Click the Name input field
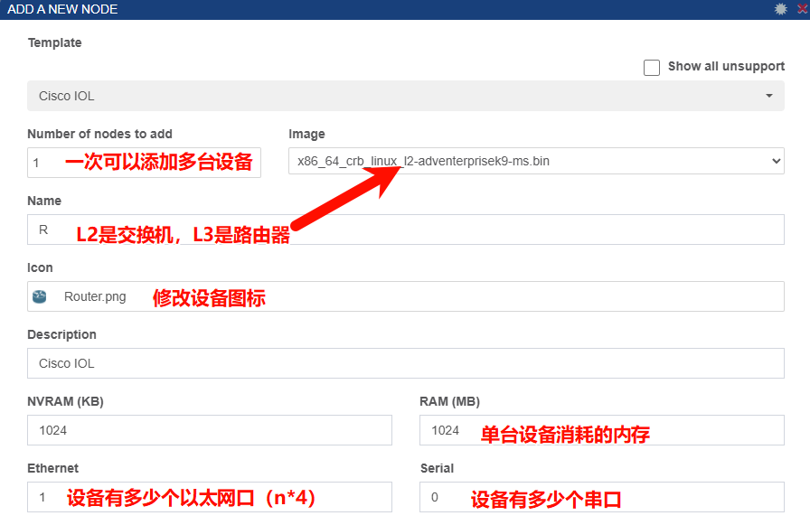Image resolution: width=810 pixels, height=525 pixels. 406,230
